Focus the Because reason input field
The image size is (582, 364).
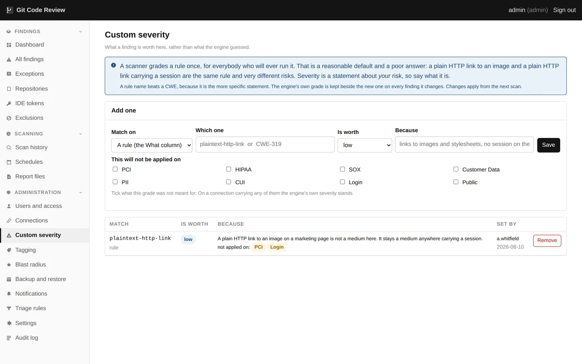[x=464, y=144]
